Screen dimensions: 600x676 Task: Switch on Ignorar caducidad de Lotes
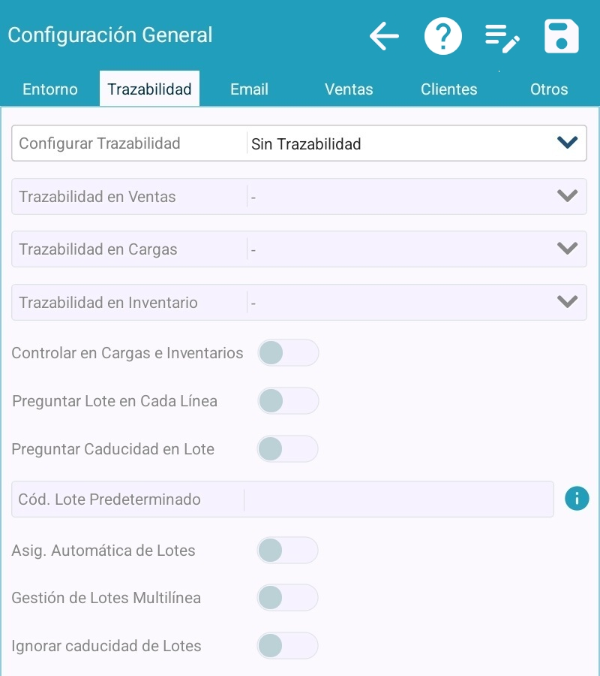[288, 646]
